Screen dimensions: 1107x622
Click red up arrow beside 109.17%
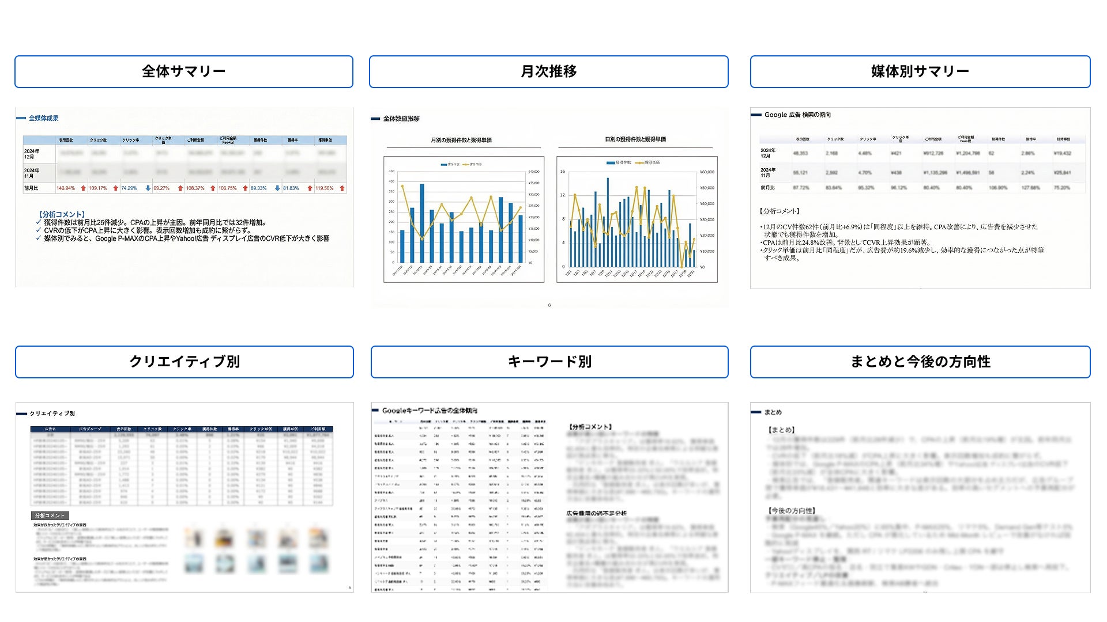click(x=115, y=188)
